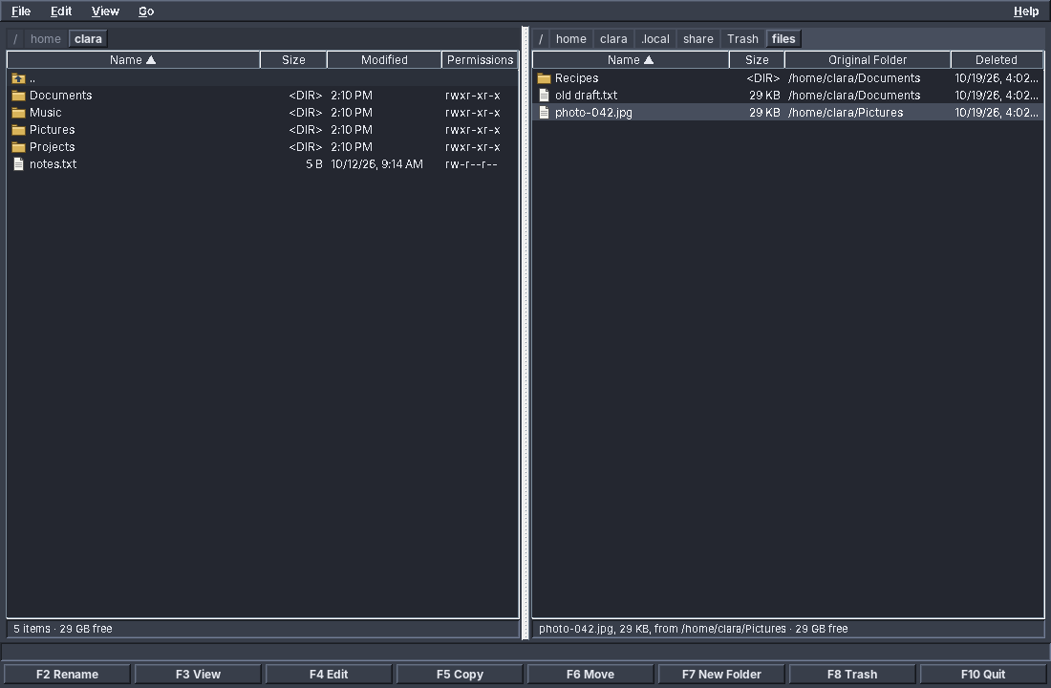Viewport: 1051px width, 688px height.
Task: Sort left panel by Name column header
Action: 134,59
